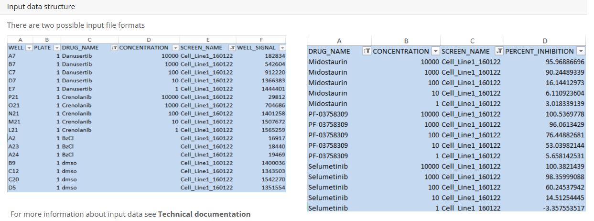Open the PLATE column filter dropdown
This screenshot has height=221, width=594.
pos(57,48)
